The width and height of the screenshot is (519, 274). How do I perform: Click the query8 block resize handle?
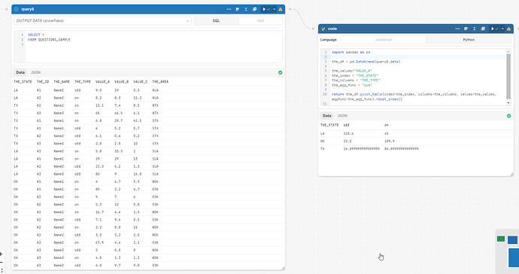tap(283, 268)
